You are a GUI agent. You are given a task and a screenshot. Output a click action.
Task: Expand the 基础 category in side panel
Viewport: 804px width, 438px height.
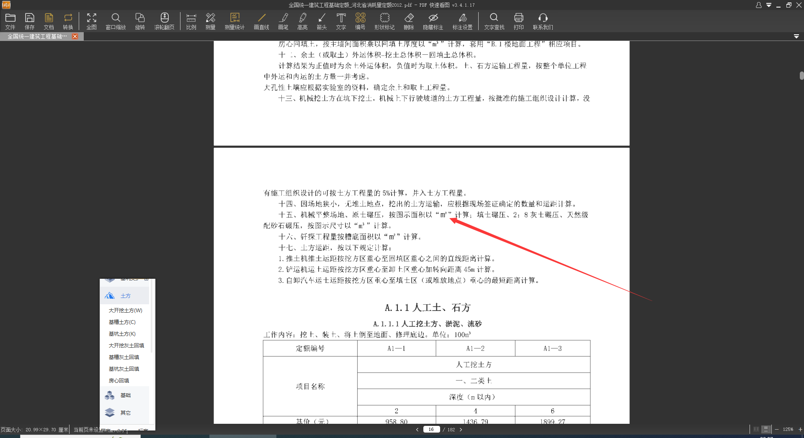125,395
